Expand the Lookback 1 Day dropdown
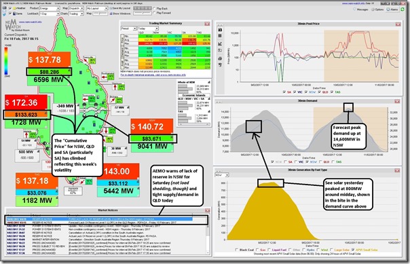 coord(50,14)
